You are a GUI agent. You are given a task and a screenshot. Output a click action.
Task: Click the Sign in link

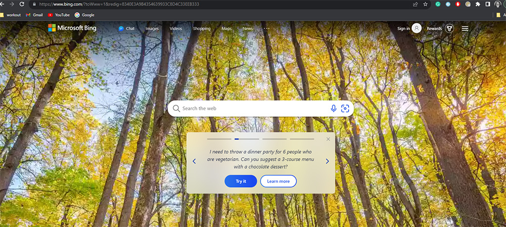coord(403,28)
